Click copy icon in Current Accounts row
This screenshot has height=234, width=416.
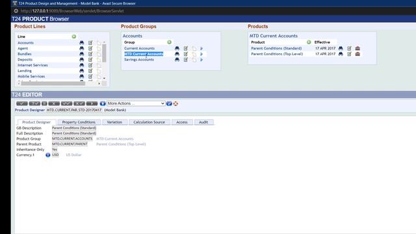(x=194, y=49)
